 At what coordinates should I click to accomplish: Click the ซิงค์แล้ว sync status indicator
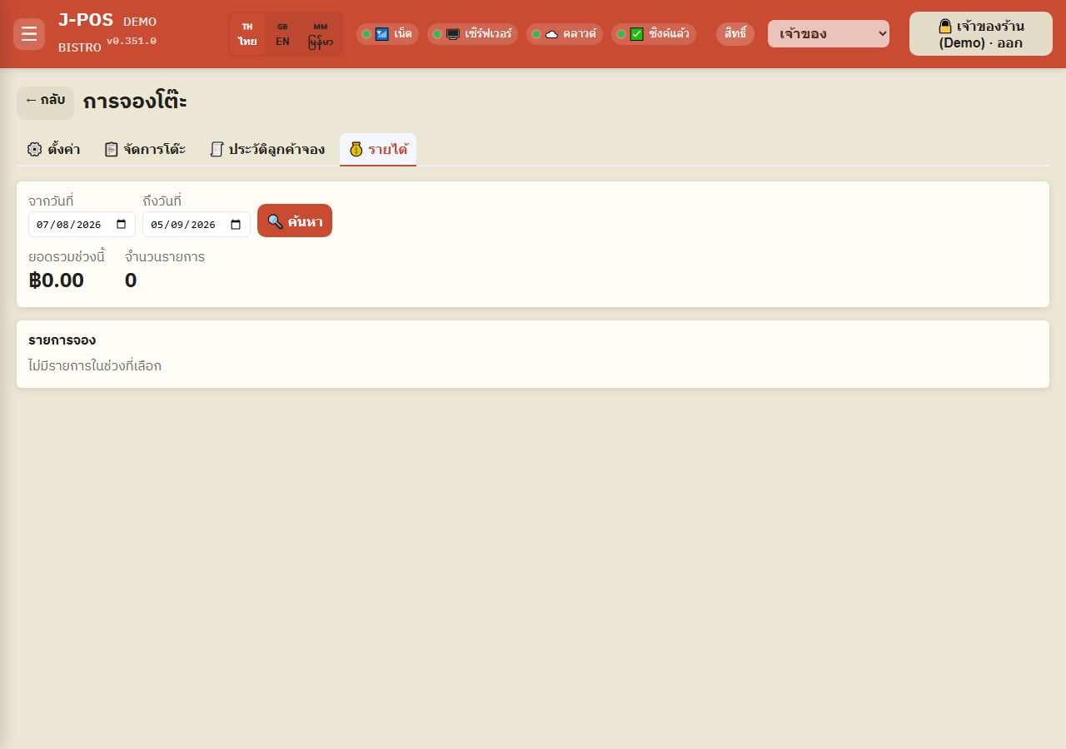pyautogui.click(x=654, y=34)
